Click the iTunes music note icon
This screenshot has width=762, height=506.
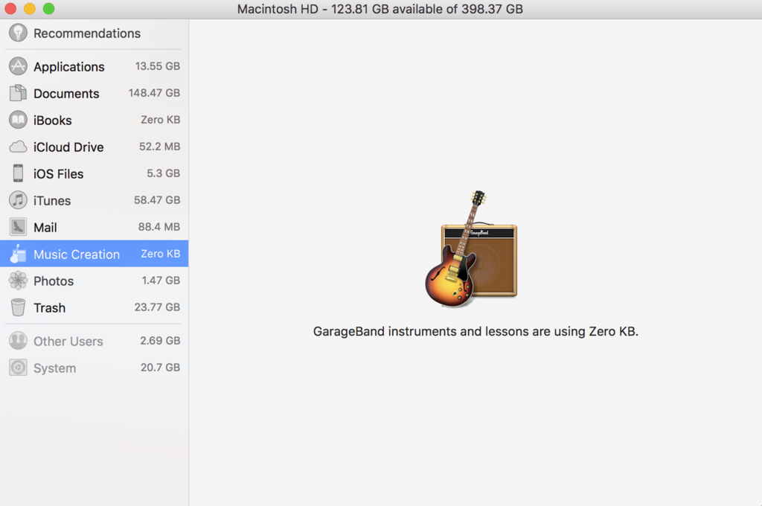18,199
